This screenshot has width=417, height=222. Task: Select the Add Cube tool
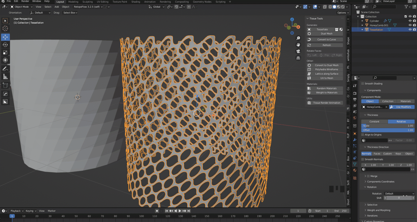(5, 85)
